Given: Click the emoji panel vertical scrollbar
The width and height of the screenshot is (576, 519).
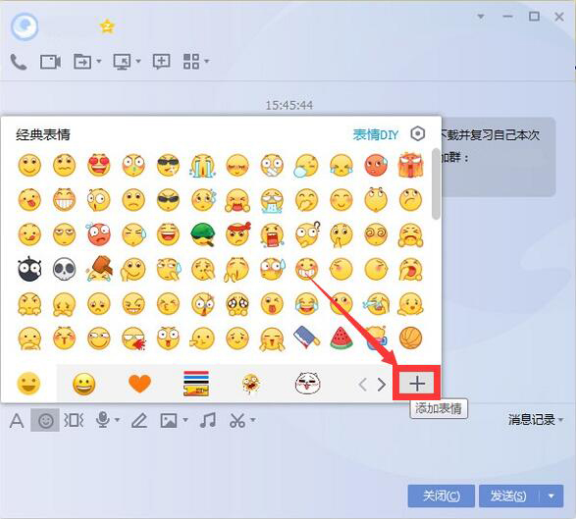Looking at the screenshot, I should 436,183.
